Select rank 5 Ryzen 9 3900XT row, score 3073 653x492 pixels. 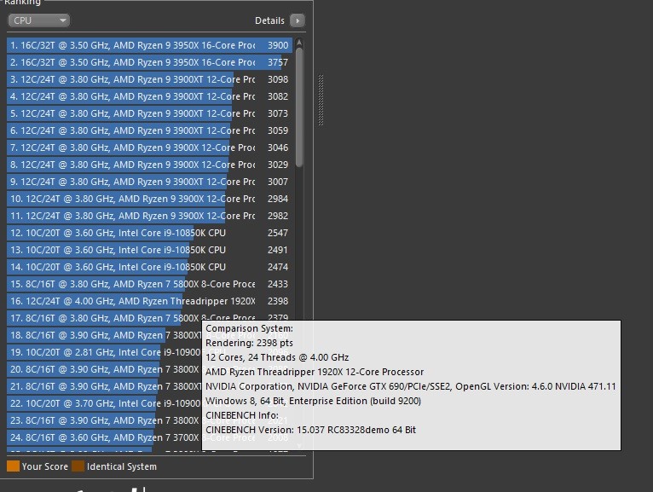coord(149,113)
